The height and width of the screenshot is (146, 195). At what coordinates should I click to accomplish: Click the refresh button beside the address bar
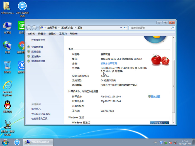(125, 28)
